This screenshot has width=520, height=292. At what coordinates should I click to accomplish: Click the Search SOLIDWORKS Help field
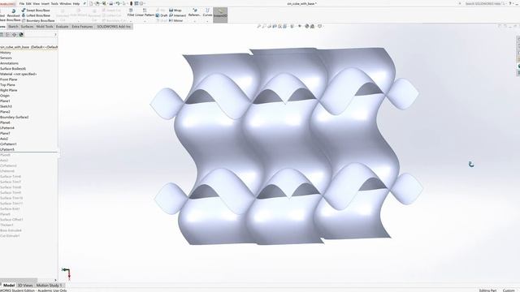(483, 3)
